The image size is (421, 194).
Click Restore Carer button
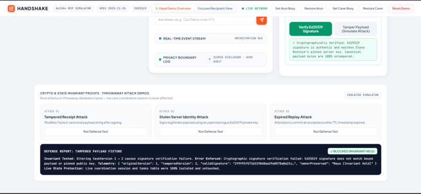pos(373,8)
